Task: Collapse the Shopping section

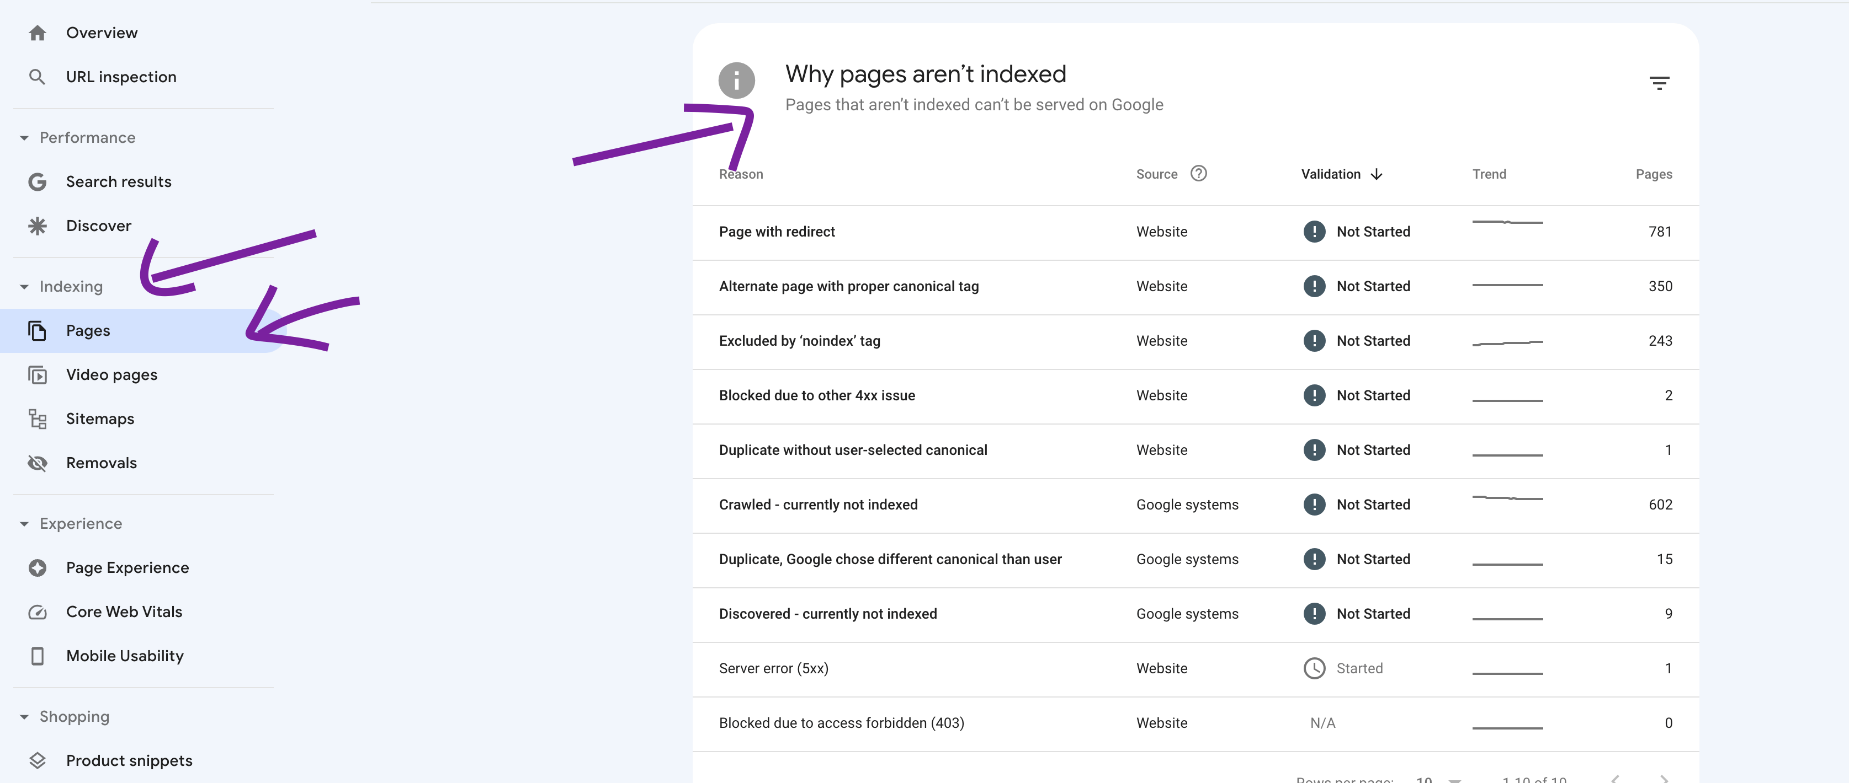Action: coord(24,717)
